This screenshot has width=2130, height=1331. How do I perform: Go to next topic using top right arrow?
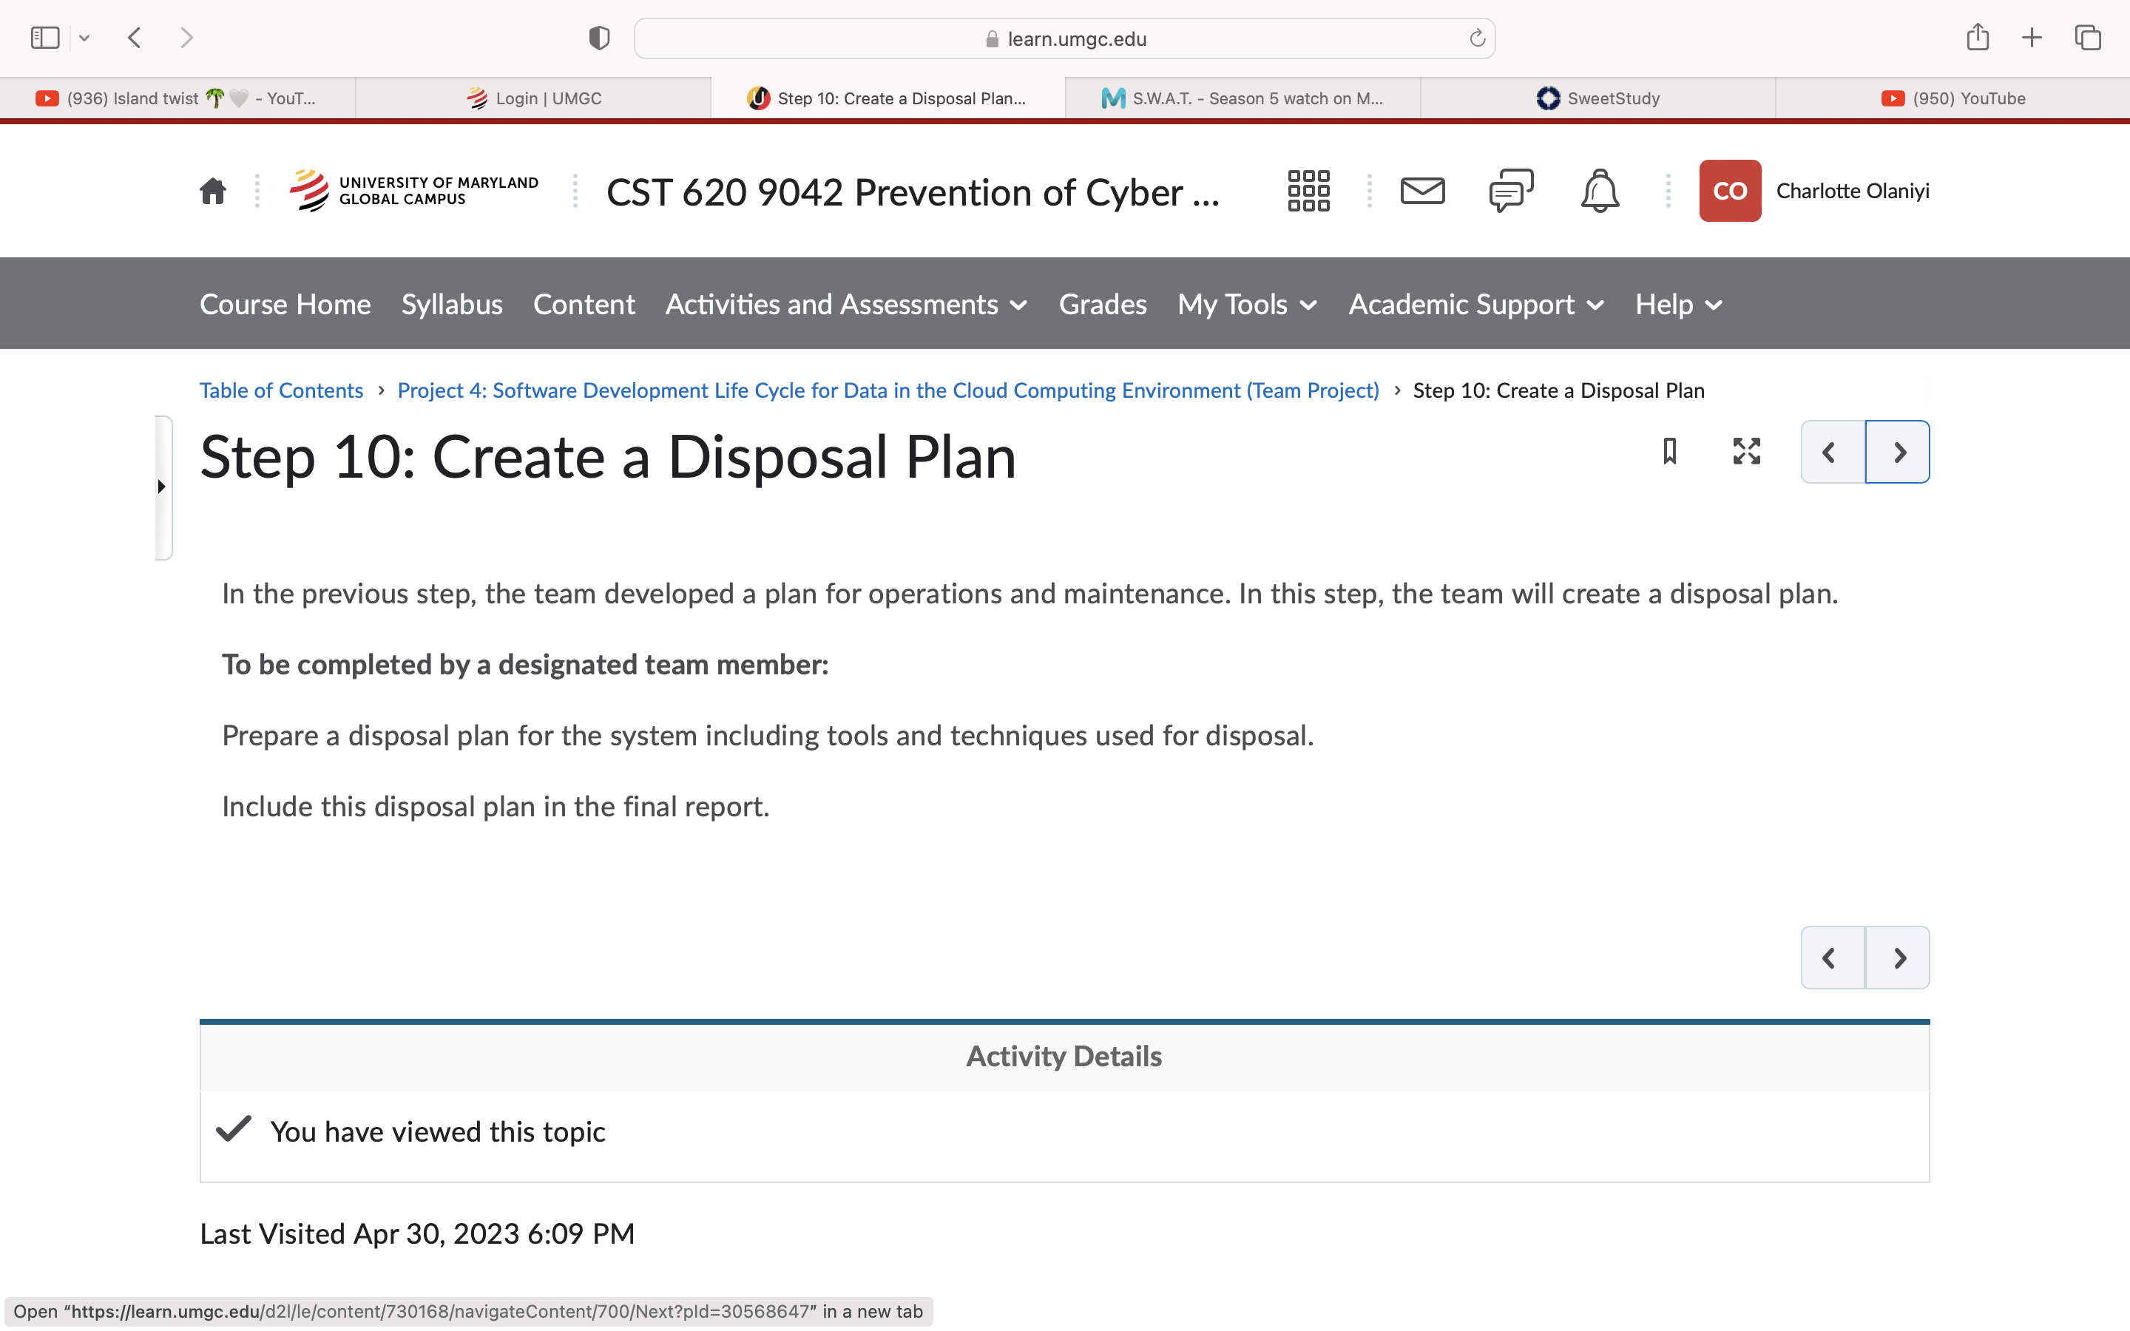click(x=1898, y=452)
